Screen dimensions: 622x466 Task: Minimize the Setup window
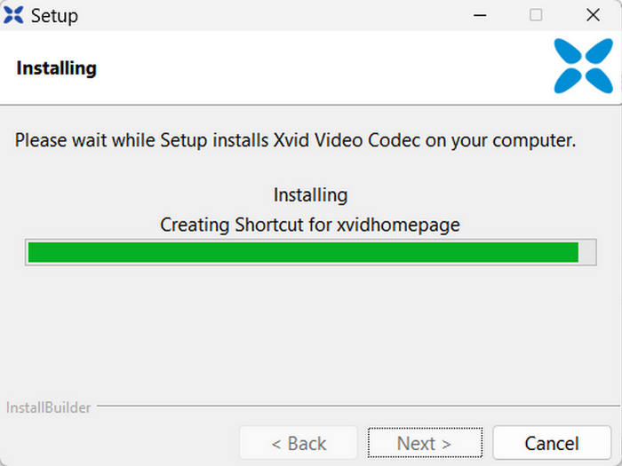479,15
